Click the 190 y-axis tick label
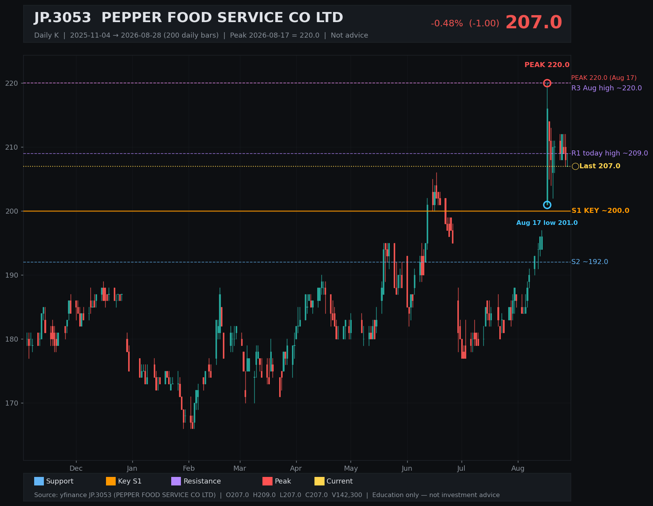The image size is (653, 506). 12,275
